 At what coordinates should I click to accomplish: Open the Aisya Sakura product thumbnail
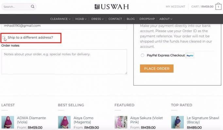[x=121, y=122]
